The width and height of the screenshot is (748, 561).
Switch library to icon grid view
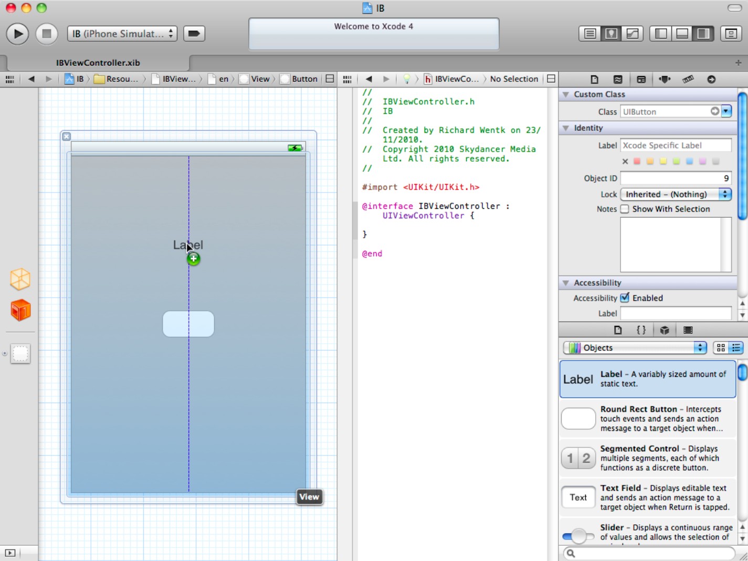click(x=721, y=348)
